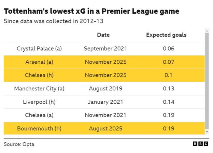Click the scrollbar up arrow
213x153 pixels.
click(x=207, y=31)
